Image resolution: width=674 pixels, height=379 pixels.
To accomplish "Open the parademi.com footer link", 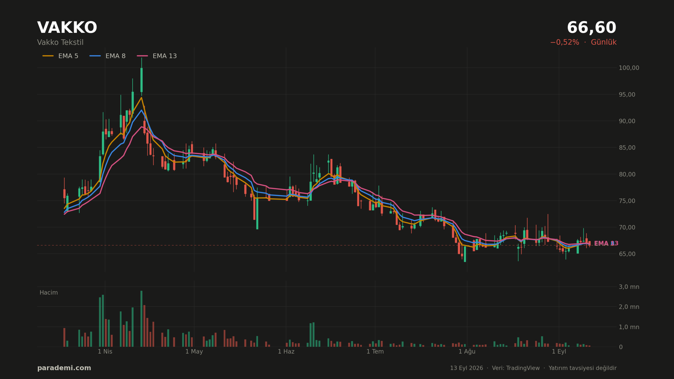I will [x=64, y=368].
